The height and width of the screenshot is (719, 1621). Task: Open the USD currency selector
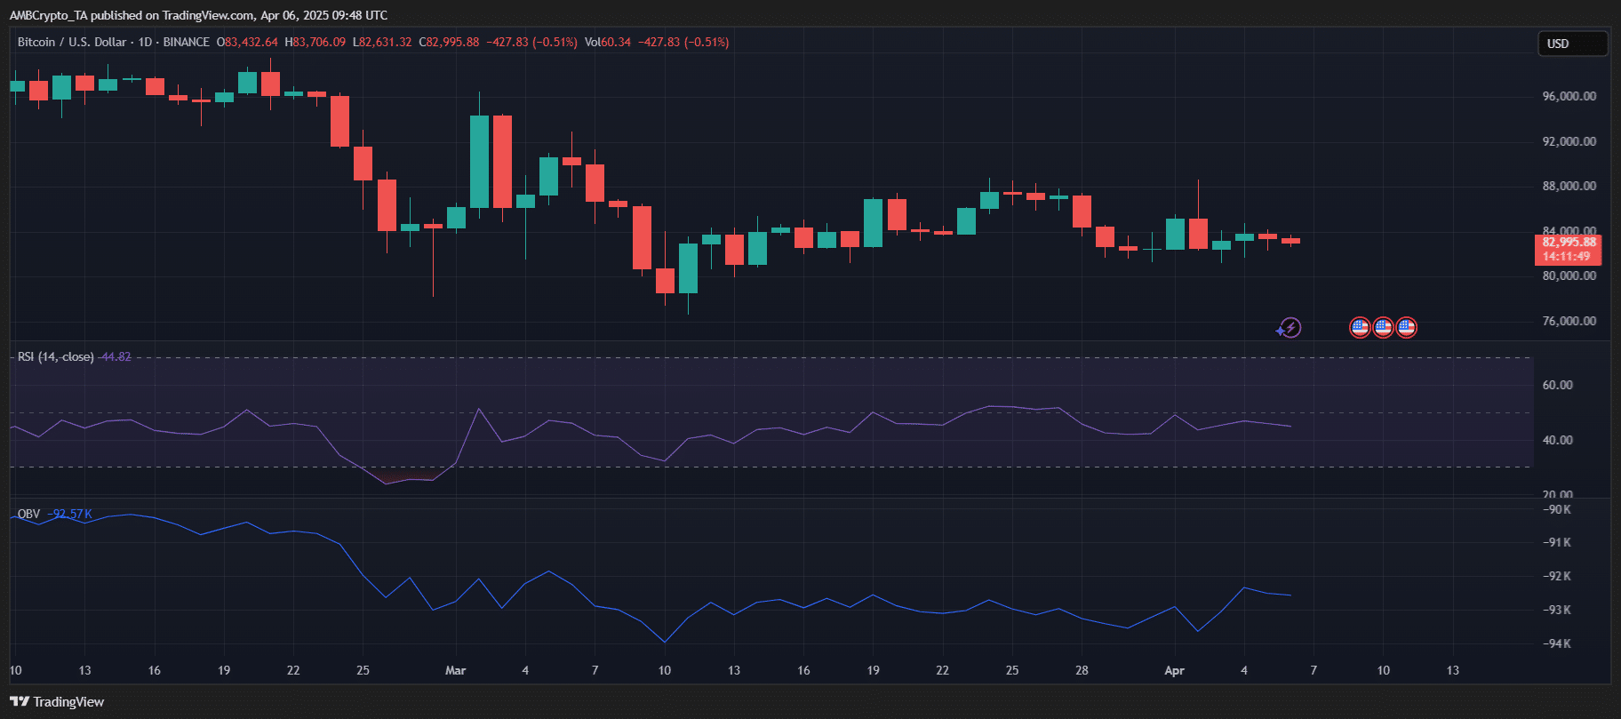(1572, 44)
